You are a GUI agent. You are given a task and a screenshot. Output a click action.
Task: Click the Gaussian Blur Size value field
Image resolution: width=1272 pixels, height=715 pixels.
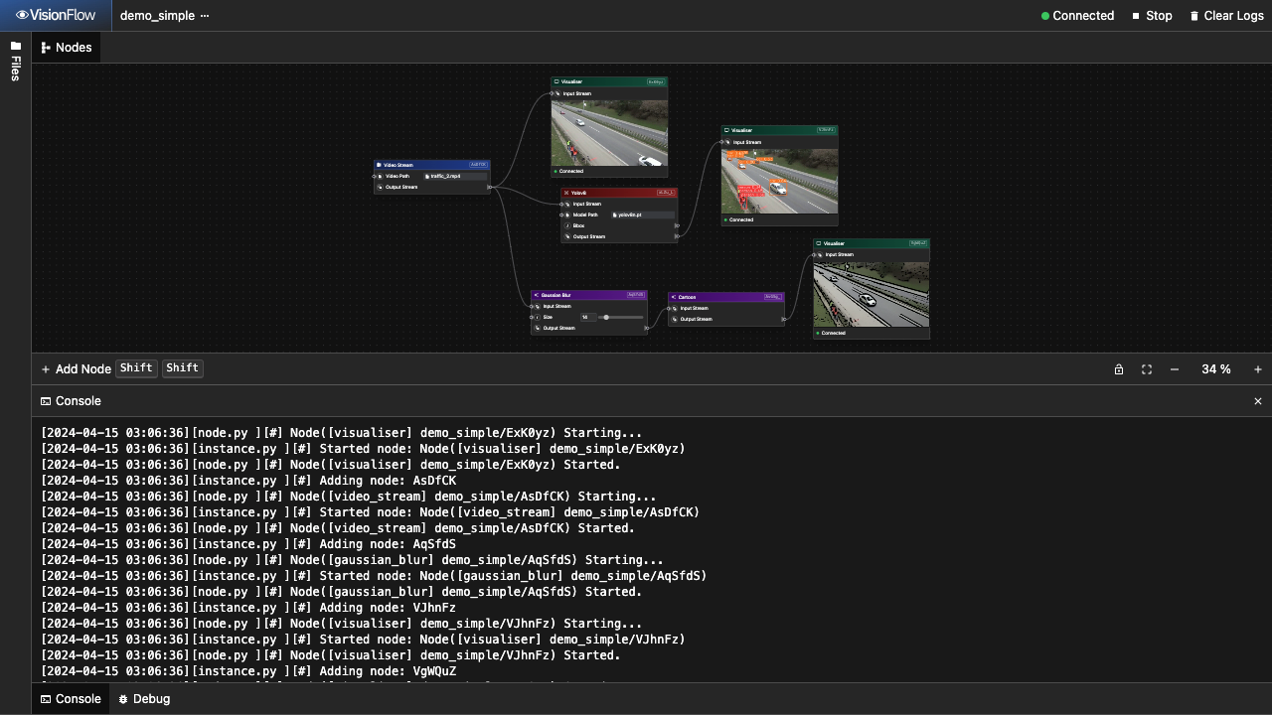587,317
